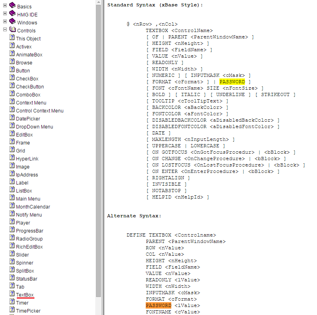Click the book icon beside Windows

click(x=12, y=22)
